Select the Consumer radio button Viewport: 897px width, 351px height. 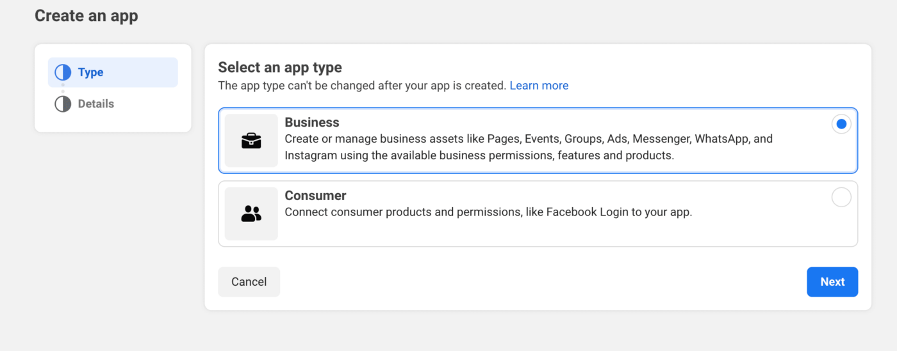[841, 197]
